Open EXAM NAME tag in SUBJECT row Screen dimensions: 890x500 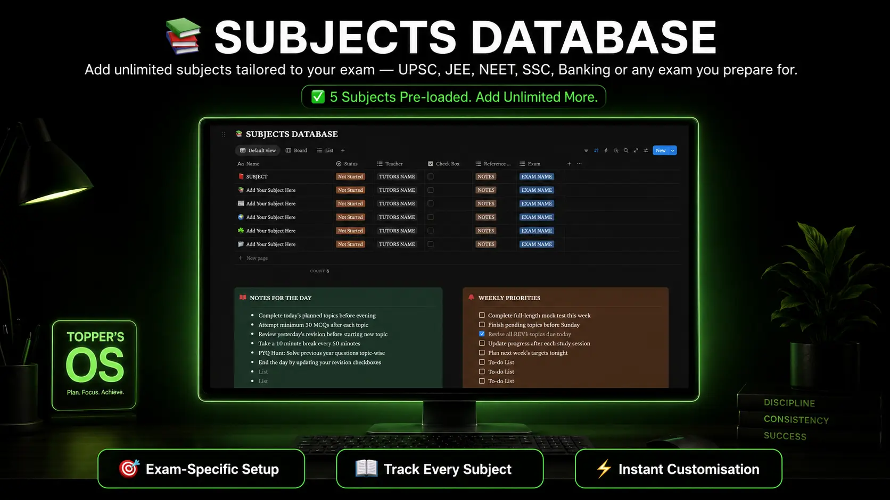click(537, 176)
